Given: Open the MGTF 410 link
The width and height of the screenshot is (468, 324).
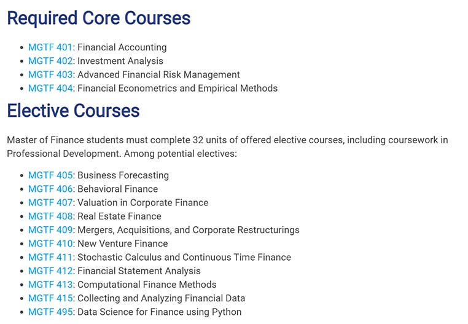Looking at the screenshot, I should [x=50, y=243].
